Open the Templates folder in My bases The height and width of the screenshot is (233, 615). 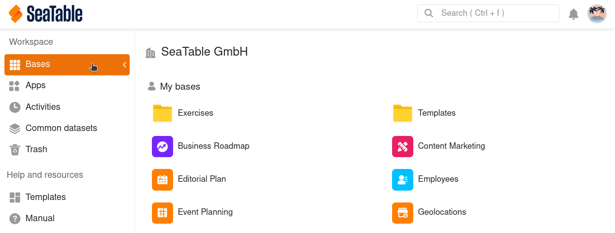click(x=402, y=113)
